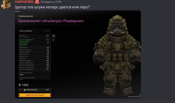Click the red role badge icon beside nadristalle
Image resolution: width=175 pixels, height=103 pixels.
tap(37, 2)
